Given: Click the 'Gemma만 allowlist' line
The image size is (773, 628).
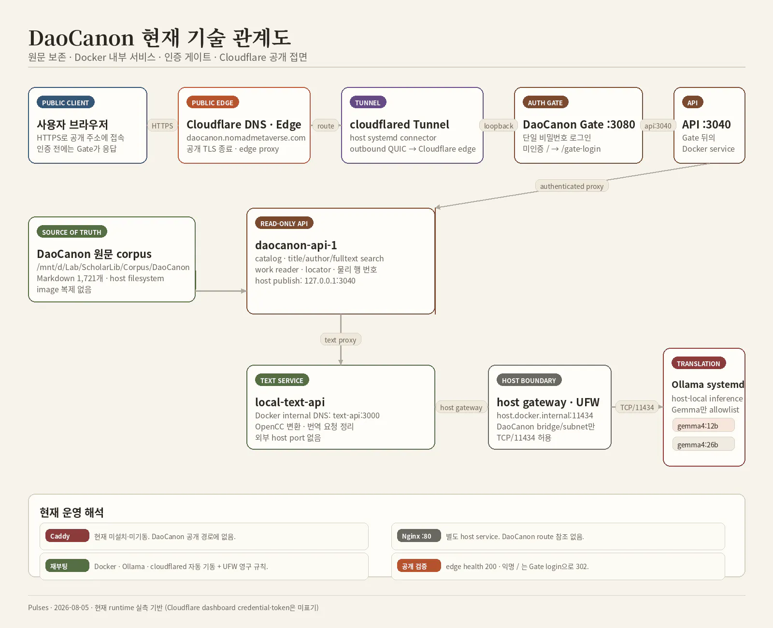Looking at the screenshot, I should point(705,410).
